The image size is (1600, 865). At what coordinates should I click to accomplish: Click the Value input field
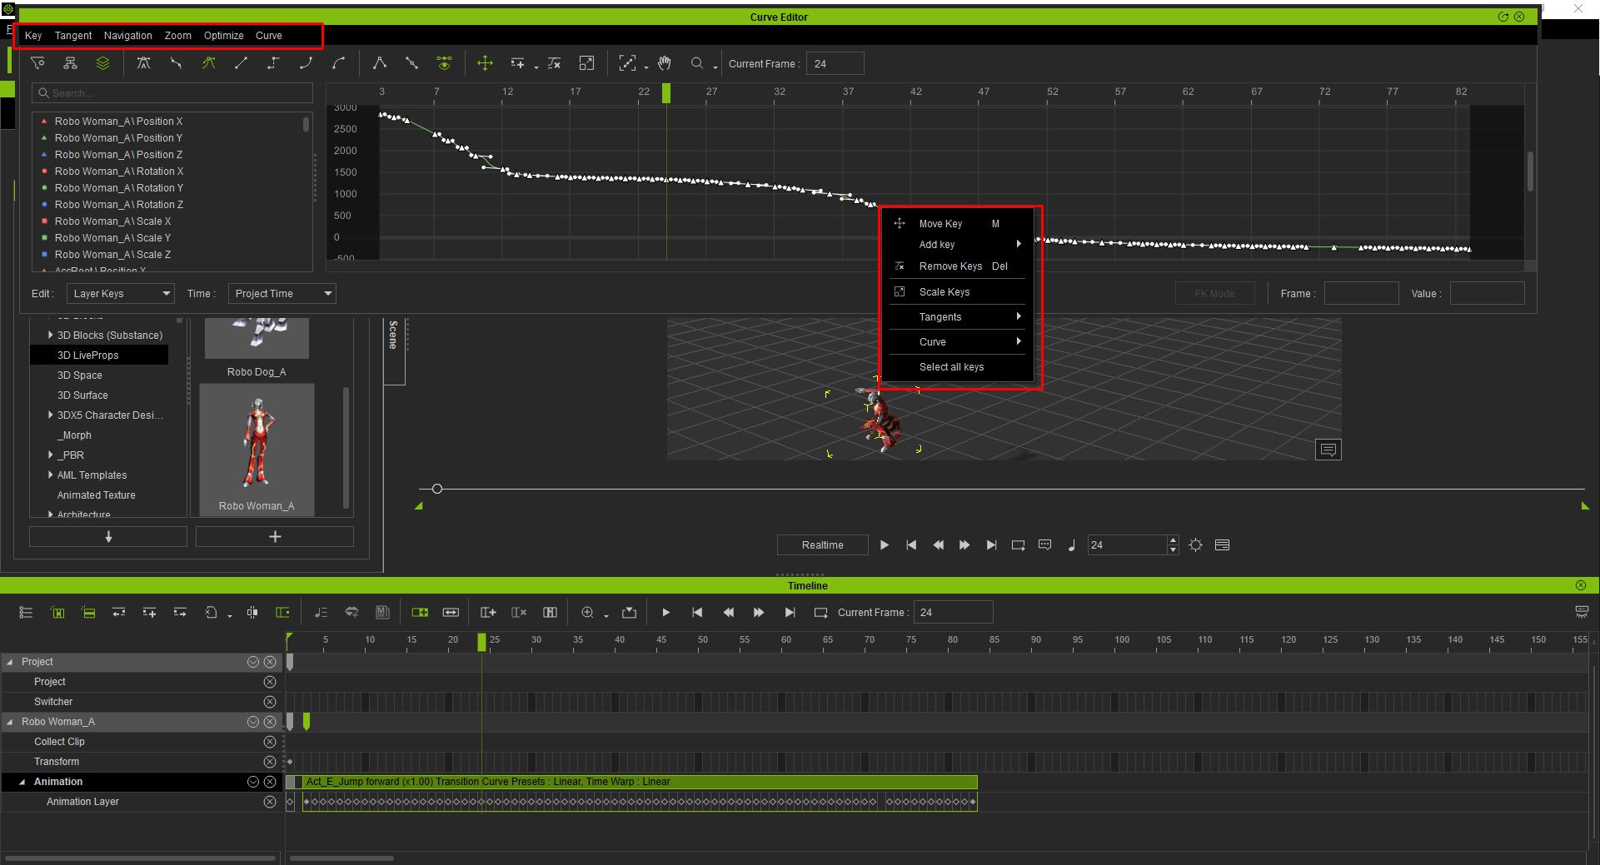click(x=1487, y=294)
